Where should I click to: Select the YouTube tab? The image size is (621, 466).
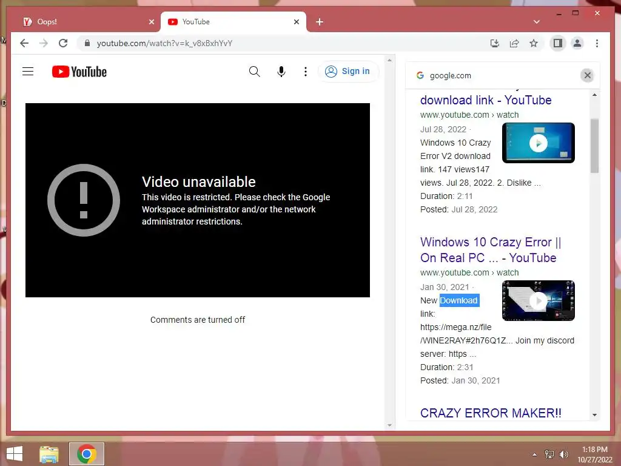pos(233,22)
